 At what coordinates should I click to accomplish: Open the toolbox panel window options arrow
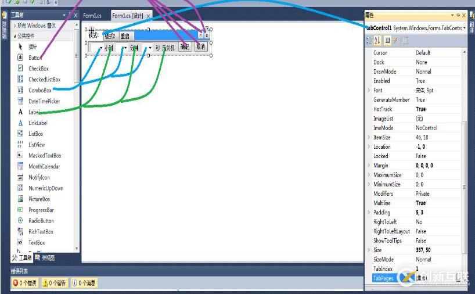64,15
